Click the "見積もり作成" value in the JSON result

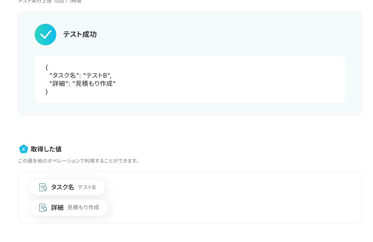94,84
